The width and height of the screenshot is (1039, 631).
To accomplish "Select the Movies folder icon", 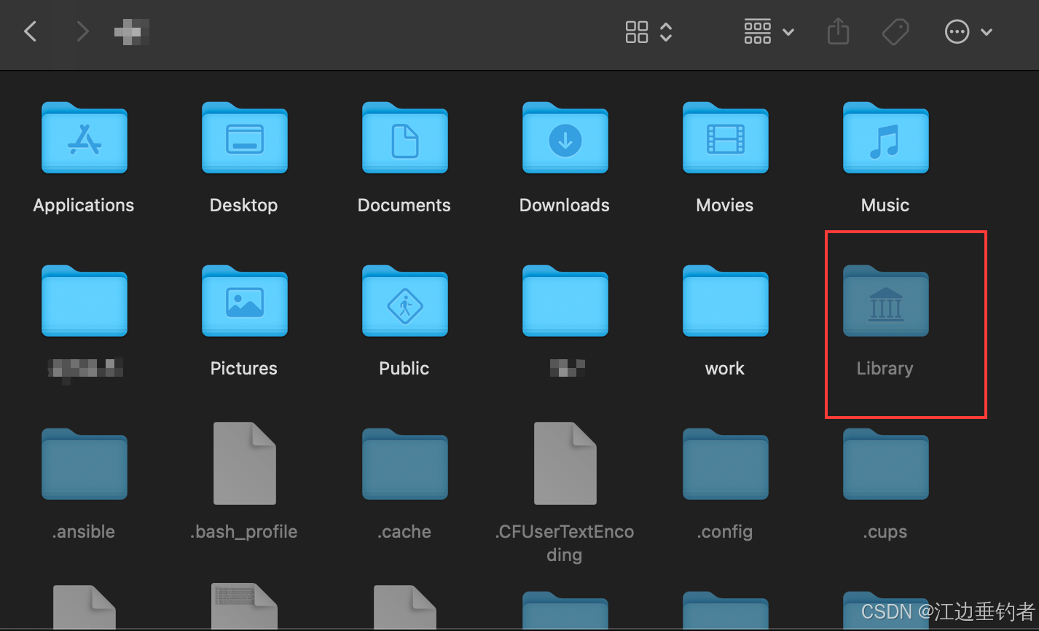I will [x=726, y=138].
